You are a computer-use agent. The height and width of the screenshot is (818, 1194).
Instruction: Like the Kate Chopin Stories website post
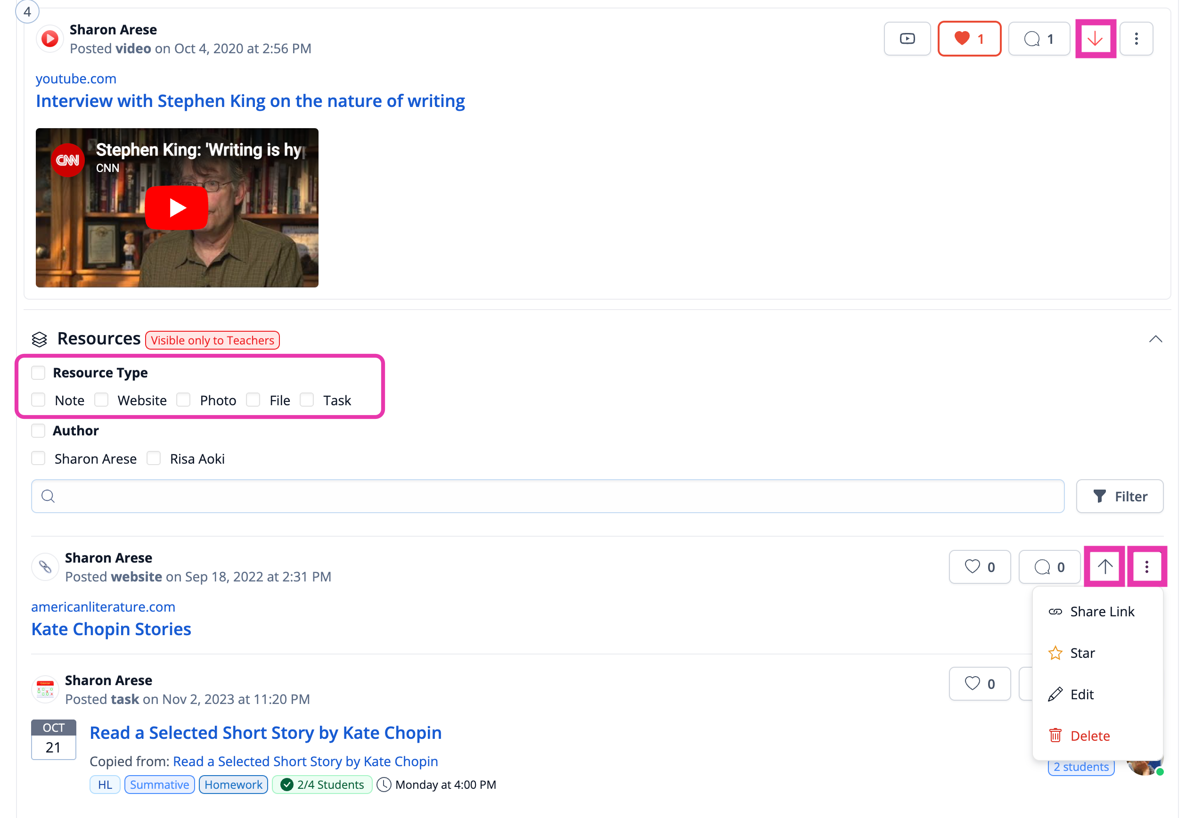[979, 567]
